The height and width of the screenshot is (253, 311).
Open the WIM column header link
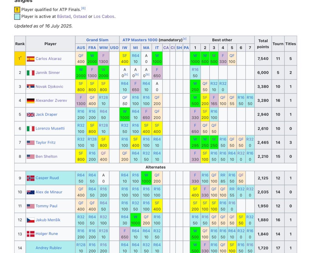click(103, 48)
